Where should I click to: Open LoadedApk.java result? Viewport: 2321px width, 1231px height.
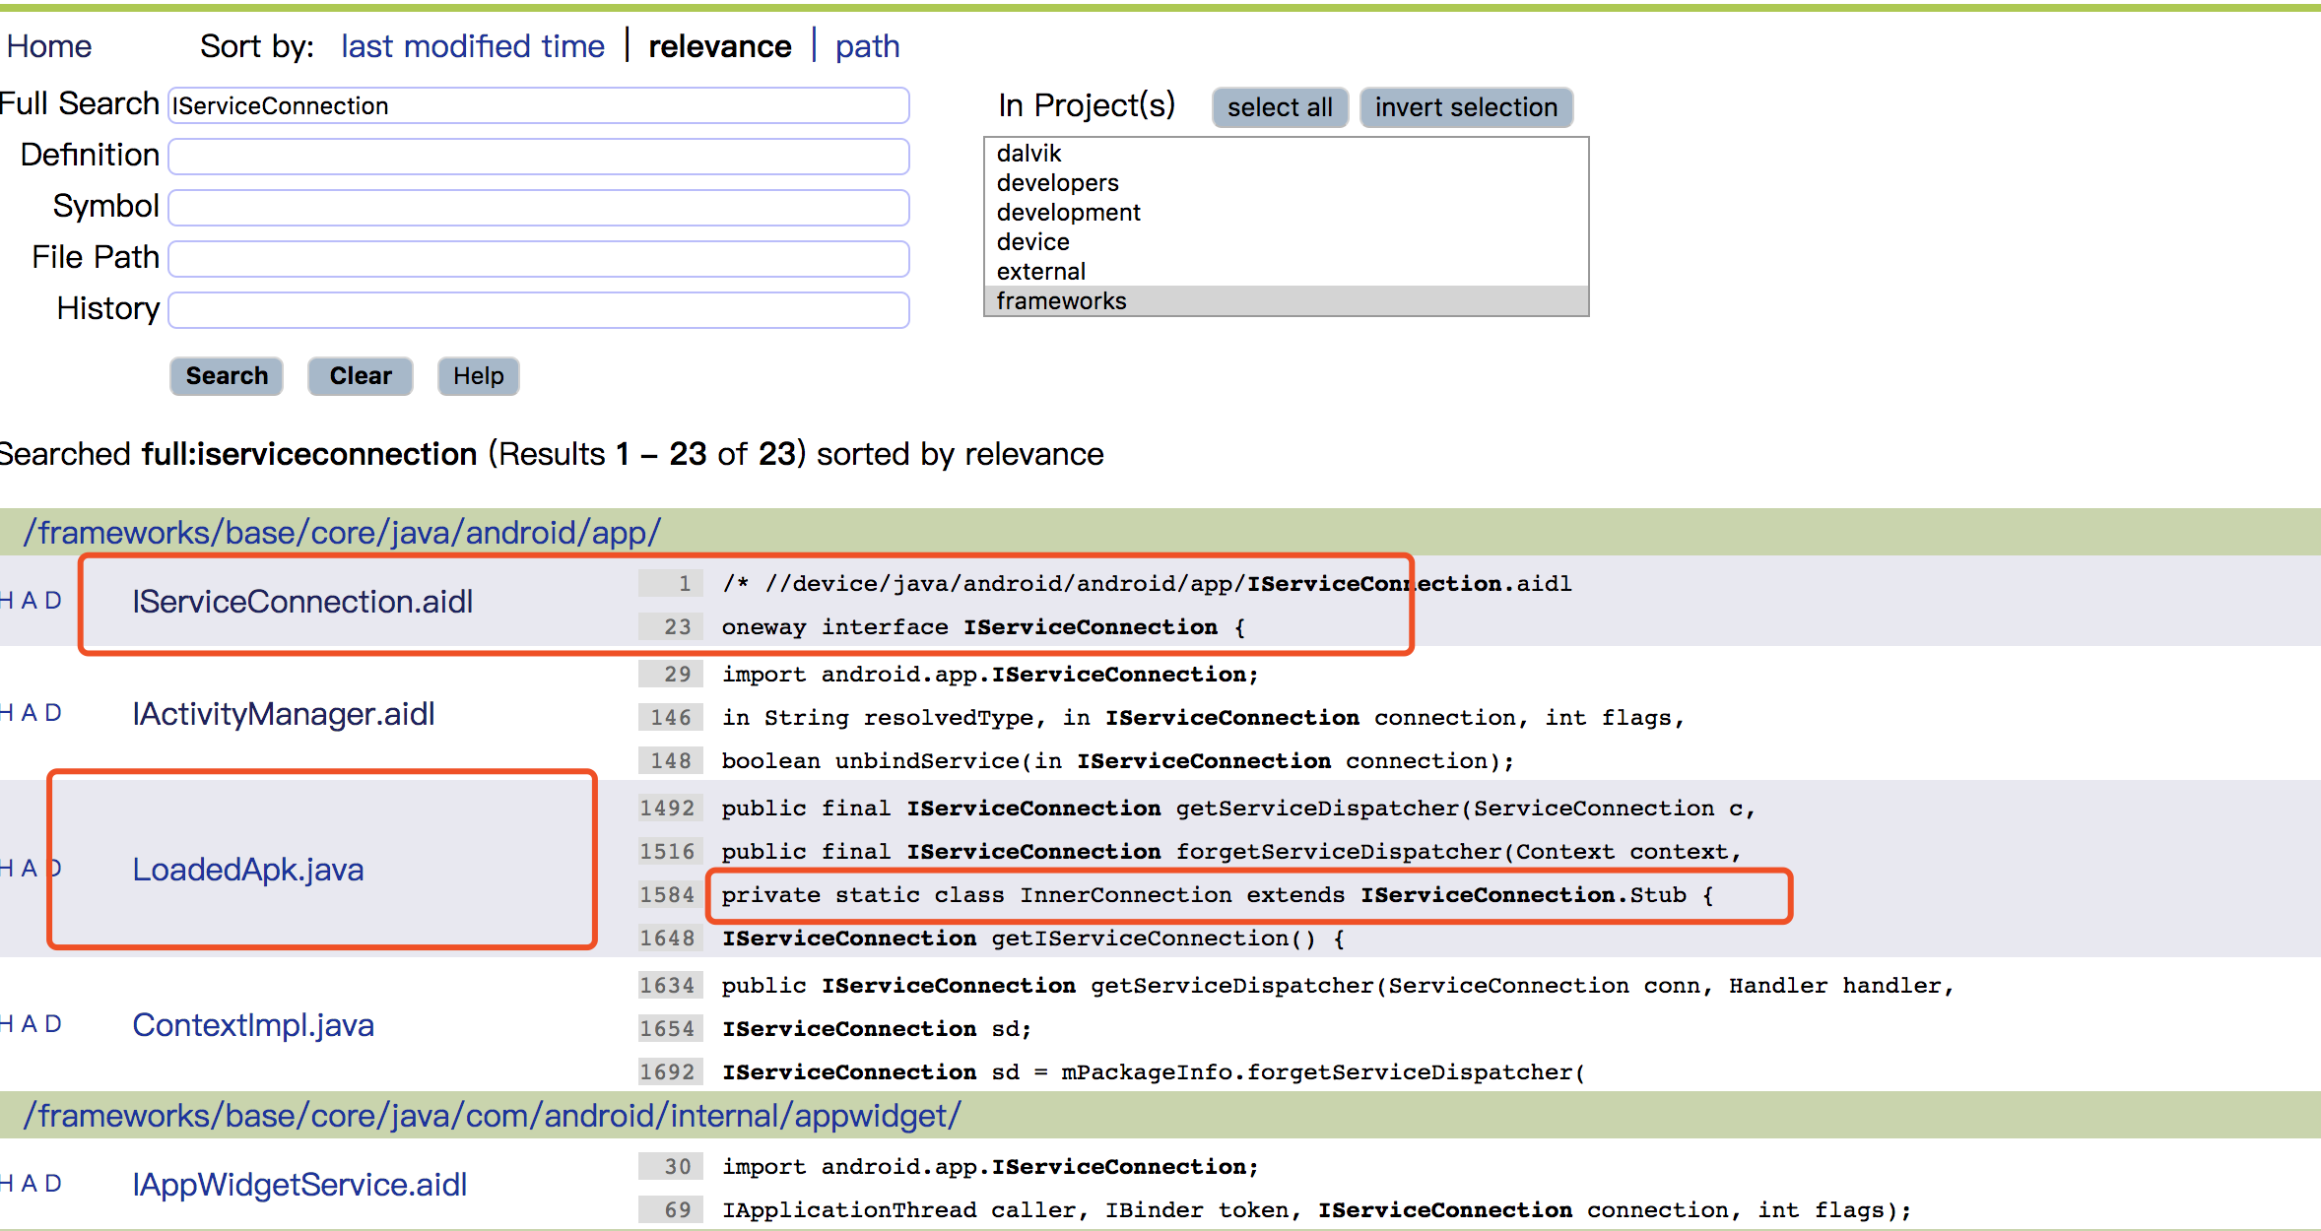click(x=248, y=870)
